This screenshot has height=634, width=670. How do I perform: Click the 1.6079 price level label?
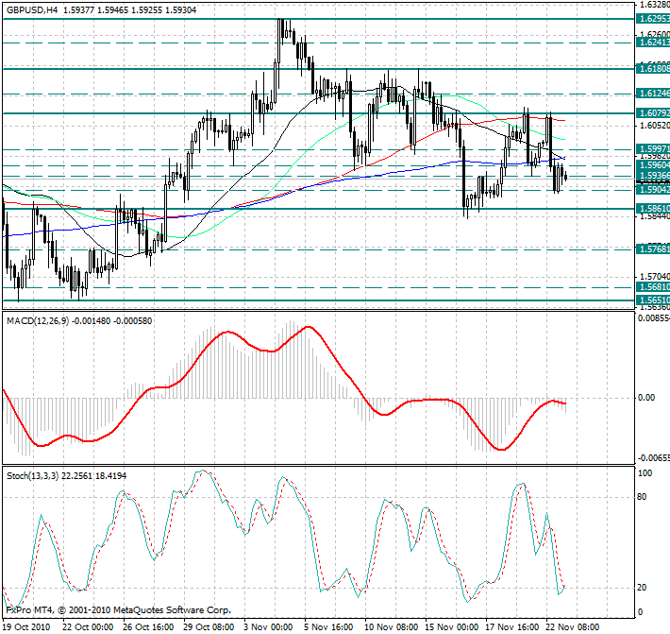point(653,113)
